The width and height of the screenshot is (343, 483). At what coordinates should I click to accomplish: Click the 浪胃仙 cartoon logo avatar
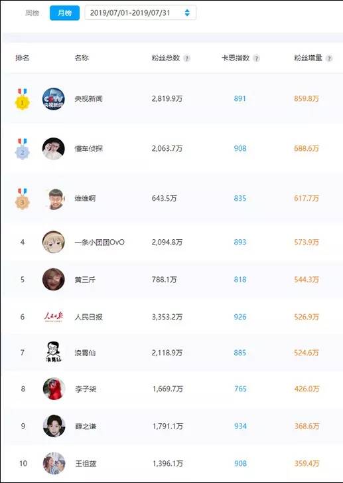click(x=54, y=352)
